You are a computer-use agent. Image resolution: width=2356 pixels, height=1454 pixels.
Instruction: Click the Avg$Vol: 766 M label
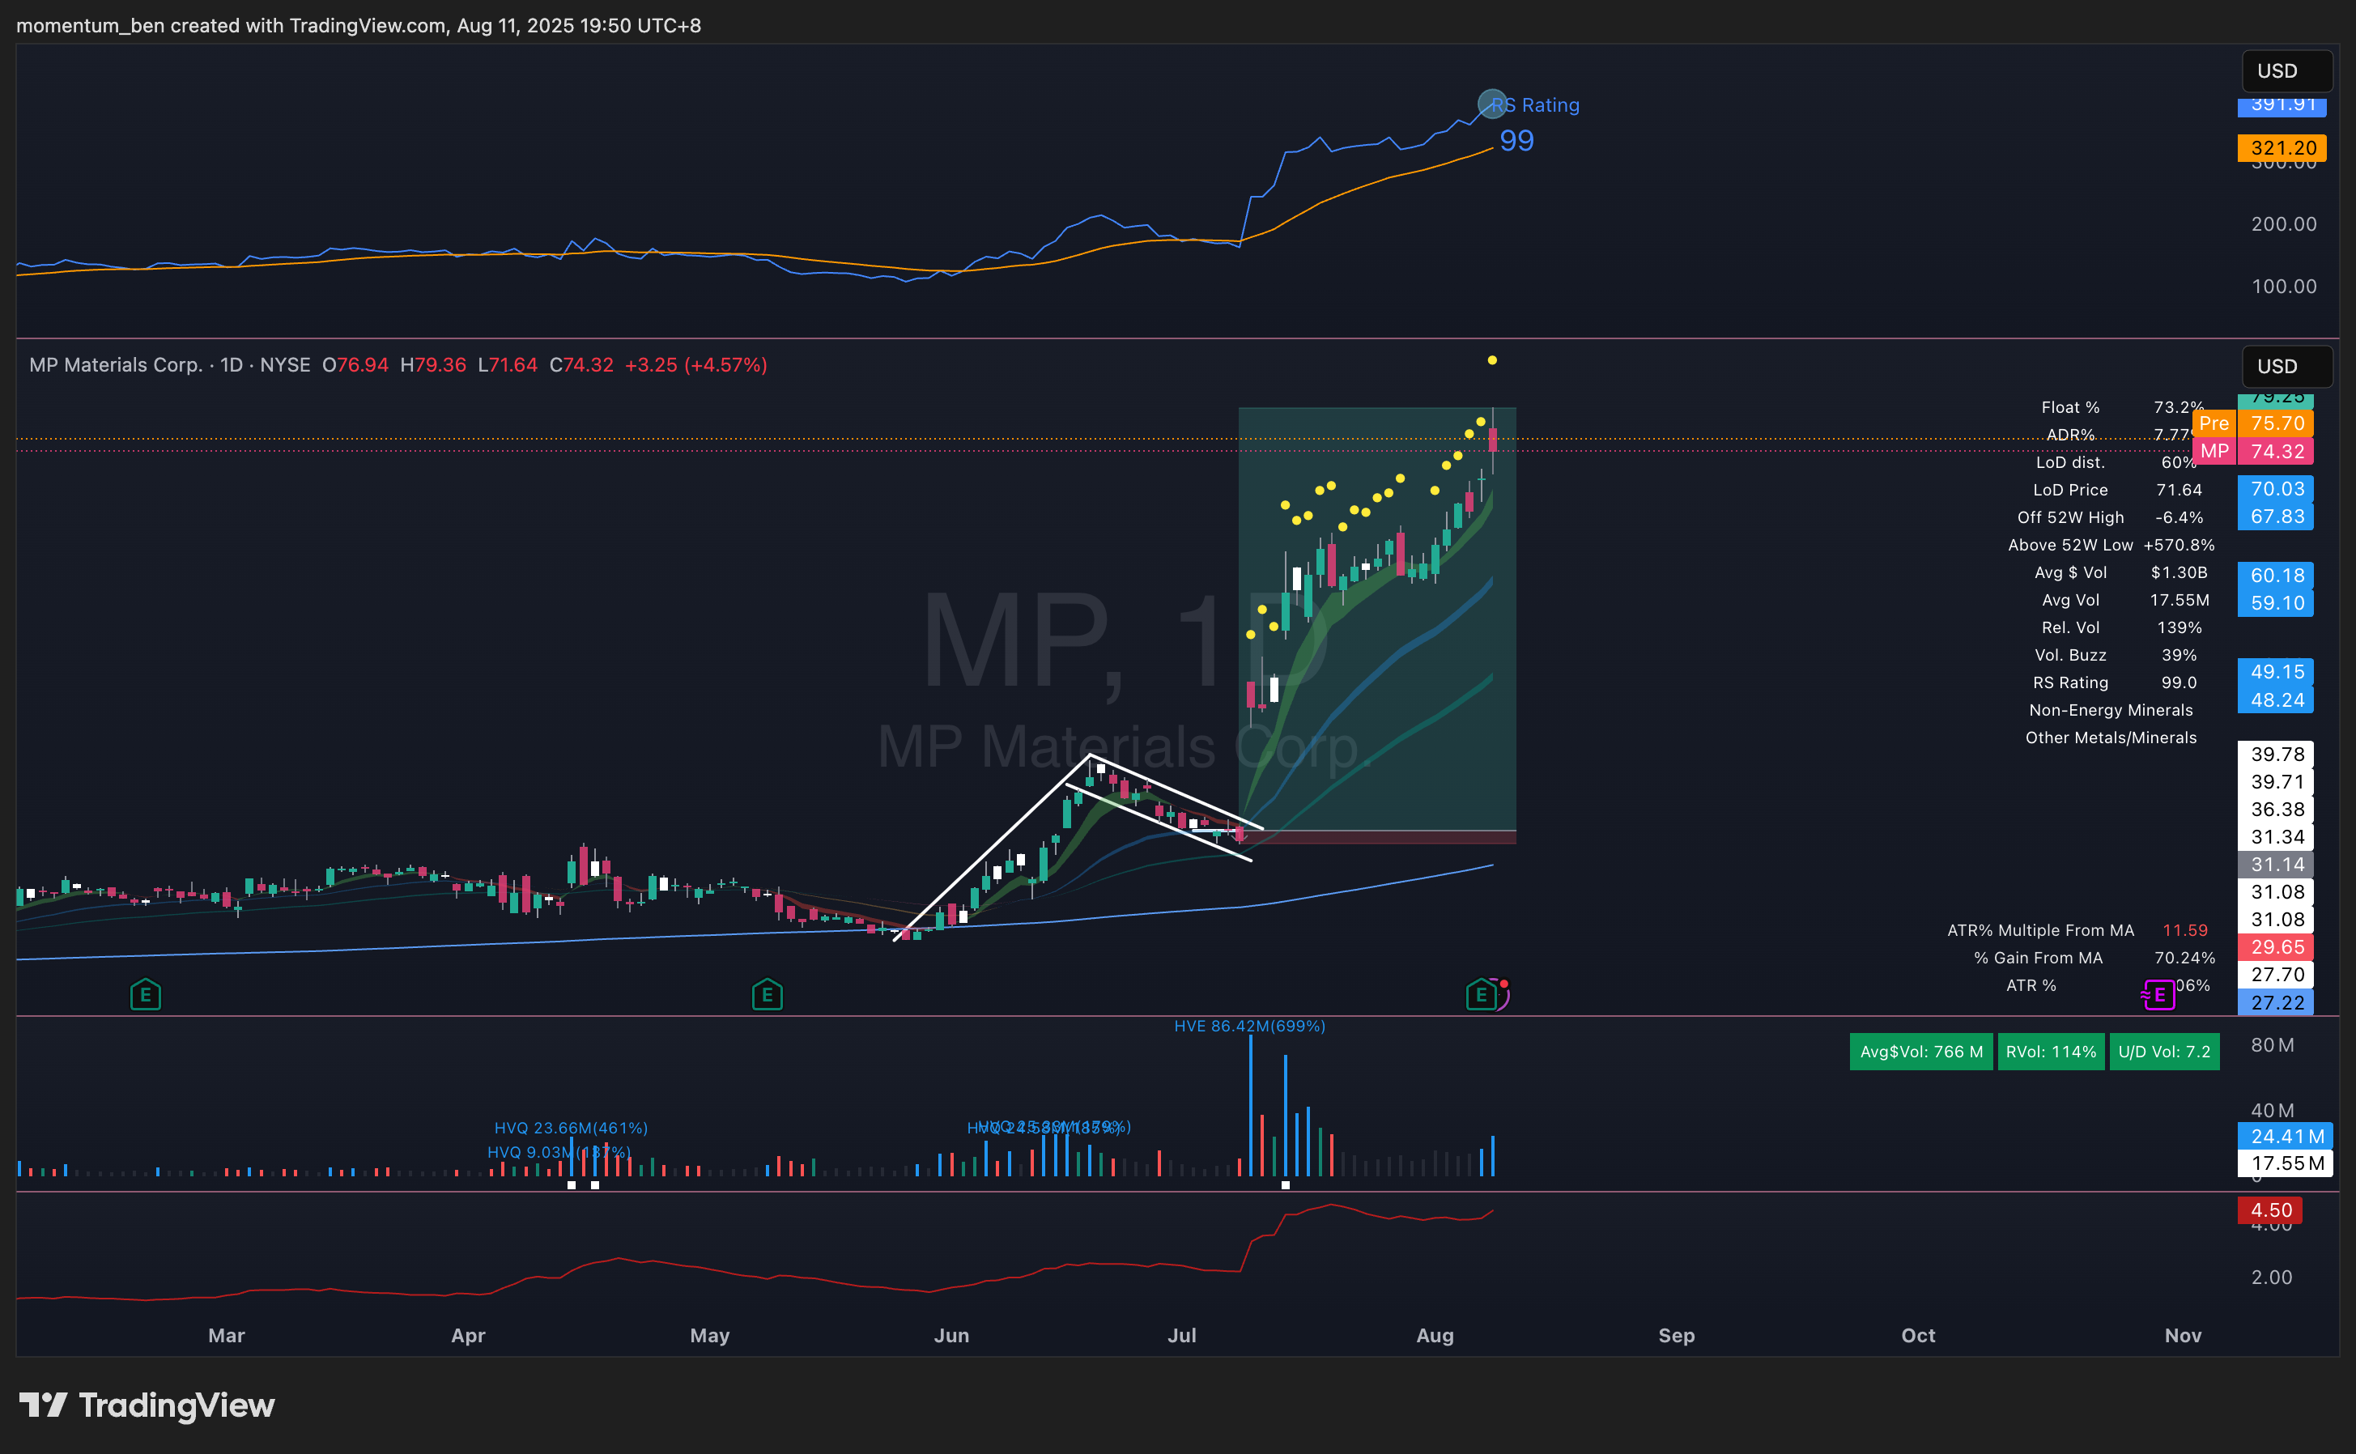(1920, 1052)
